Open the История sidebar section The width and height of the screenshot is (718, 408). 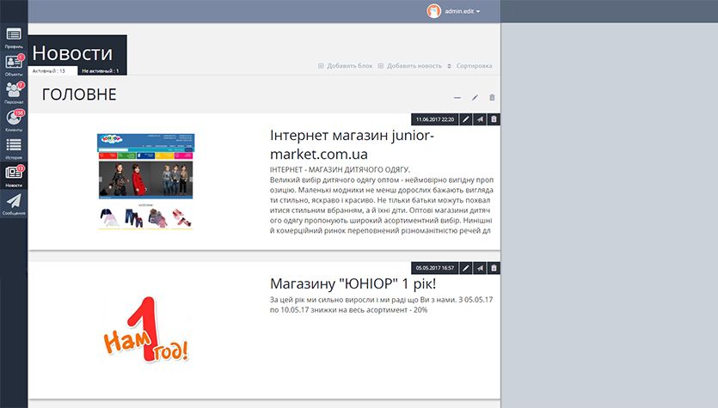point(14,149)
